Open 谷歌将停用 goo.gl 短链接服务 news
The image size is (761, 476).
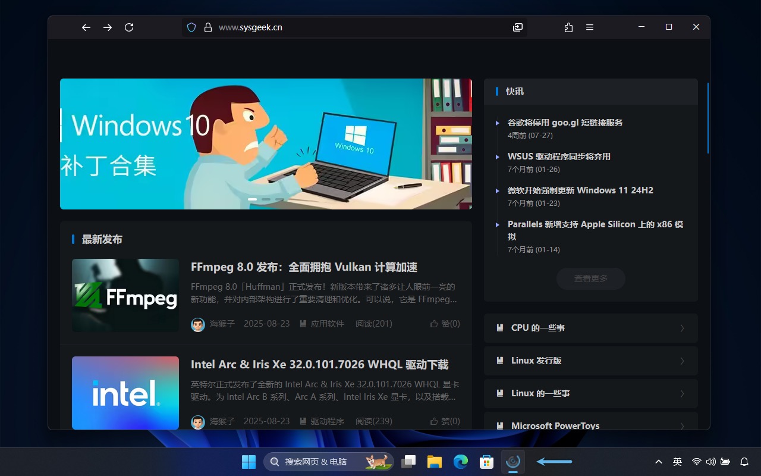coord(565,123)
